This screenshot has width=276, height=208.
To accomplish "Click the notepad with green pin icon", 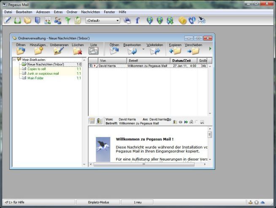I will (x=78, y=21).
